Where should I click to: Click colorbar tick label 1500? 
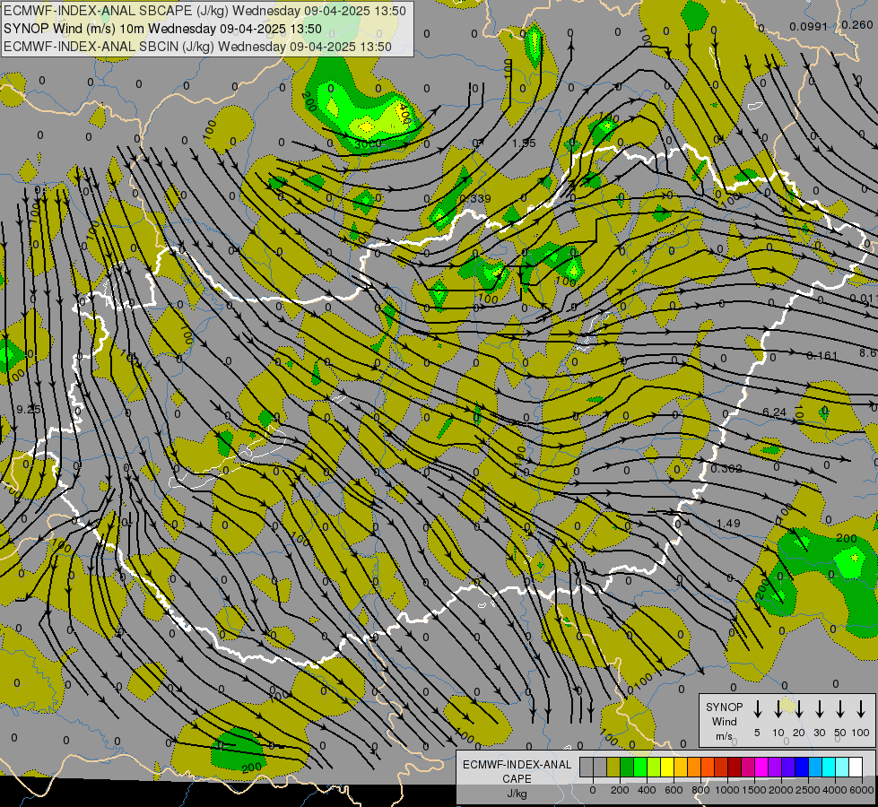tap(754, 790)
